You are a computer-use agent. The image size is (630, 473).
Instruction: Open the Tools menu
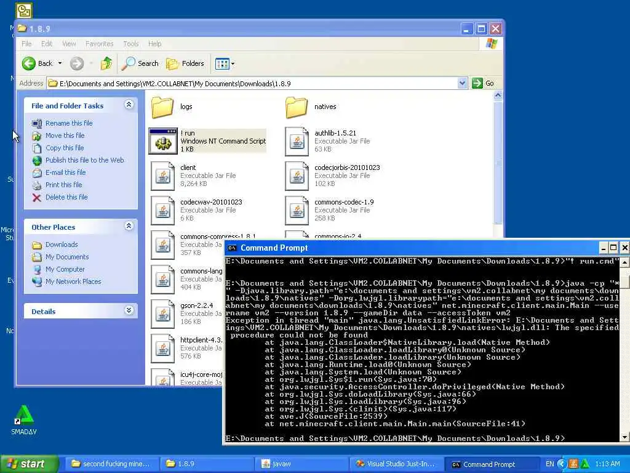[130, 44]
